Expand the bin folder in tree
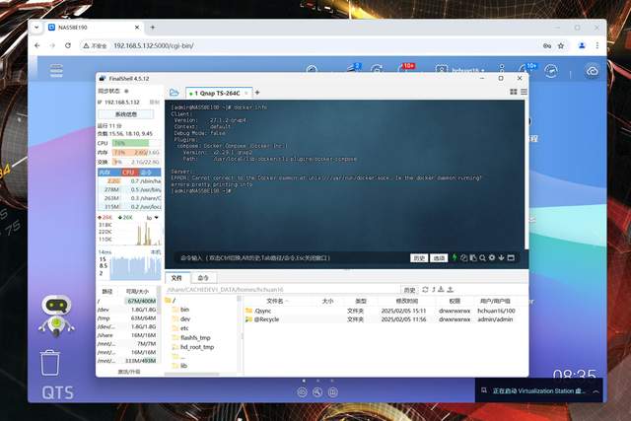This screenshot has width=631, height=421. click(x=180, y=310)
